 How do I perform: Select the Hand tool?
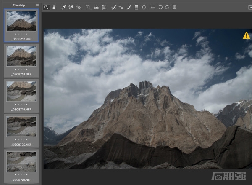point(54,7)
